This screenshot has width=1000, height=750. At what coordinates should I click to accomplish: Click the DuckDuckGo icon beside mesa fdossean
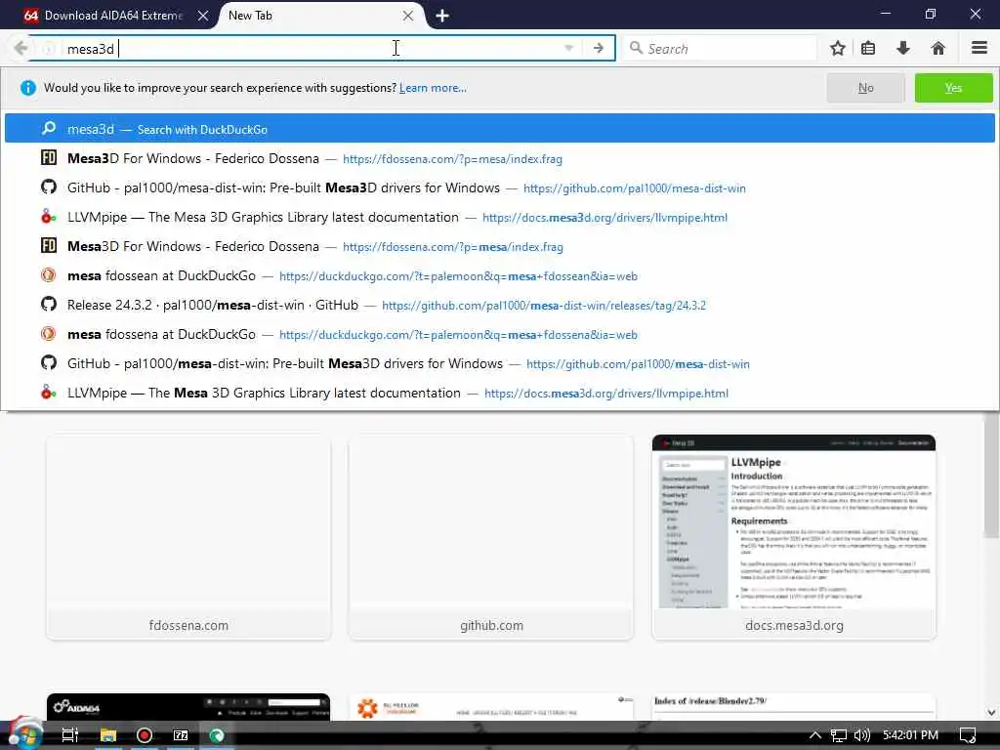[49, 274]
